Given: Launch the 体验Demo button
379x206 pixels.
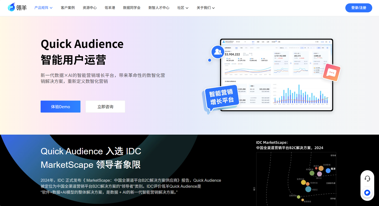Looking at the screenshot, I should coord(60,107).
